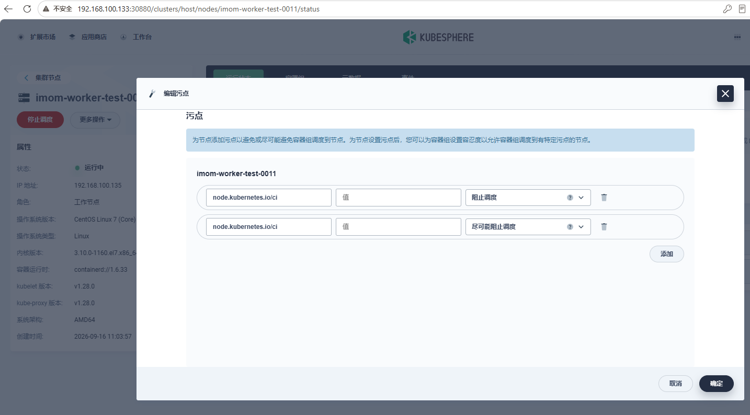
Task: Click the help icon beside 尽可能阻止调度
Action: click(x=570, y=227)
